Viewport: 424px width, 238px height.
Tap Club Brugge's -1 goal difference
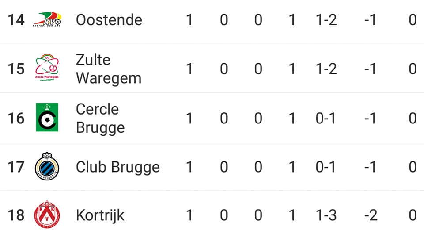click(370, 167)
